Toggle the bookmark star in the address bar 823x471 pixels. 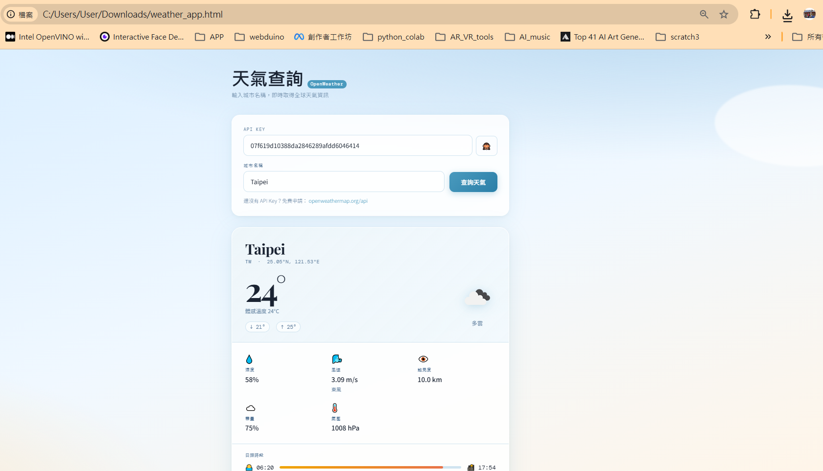724,14
